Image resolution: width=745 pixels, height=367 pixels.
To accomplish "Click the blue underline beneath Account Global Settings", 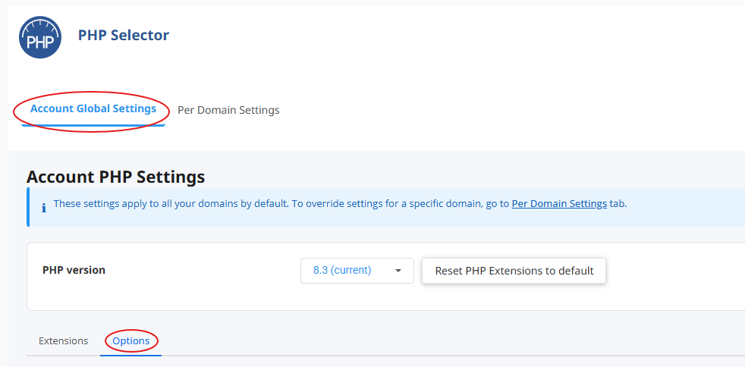I will (93, 124).
